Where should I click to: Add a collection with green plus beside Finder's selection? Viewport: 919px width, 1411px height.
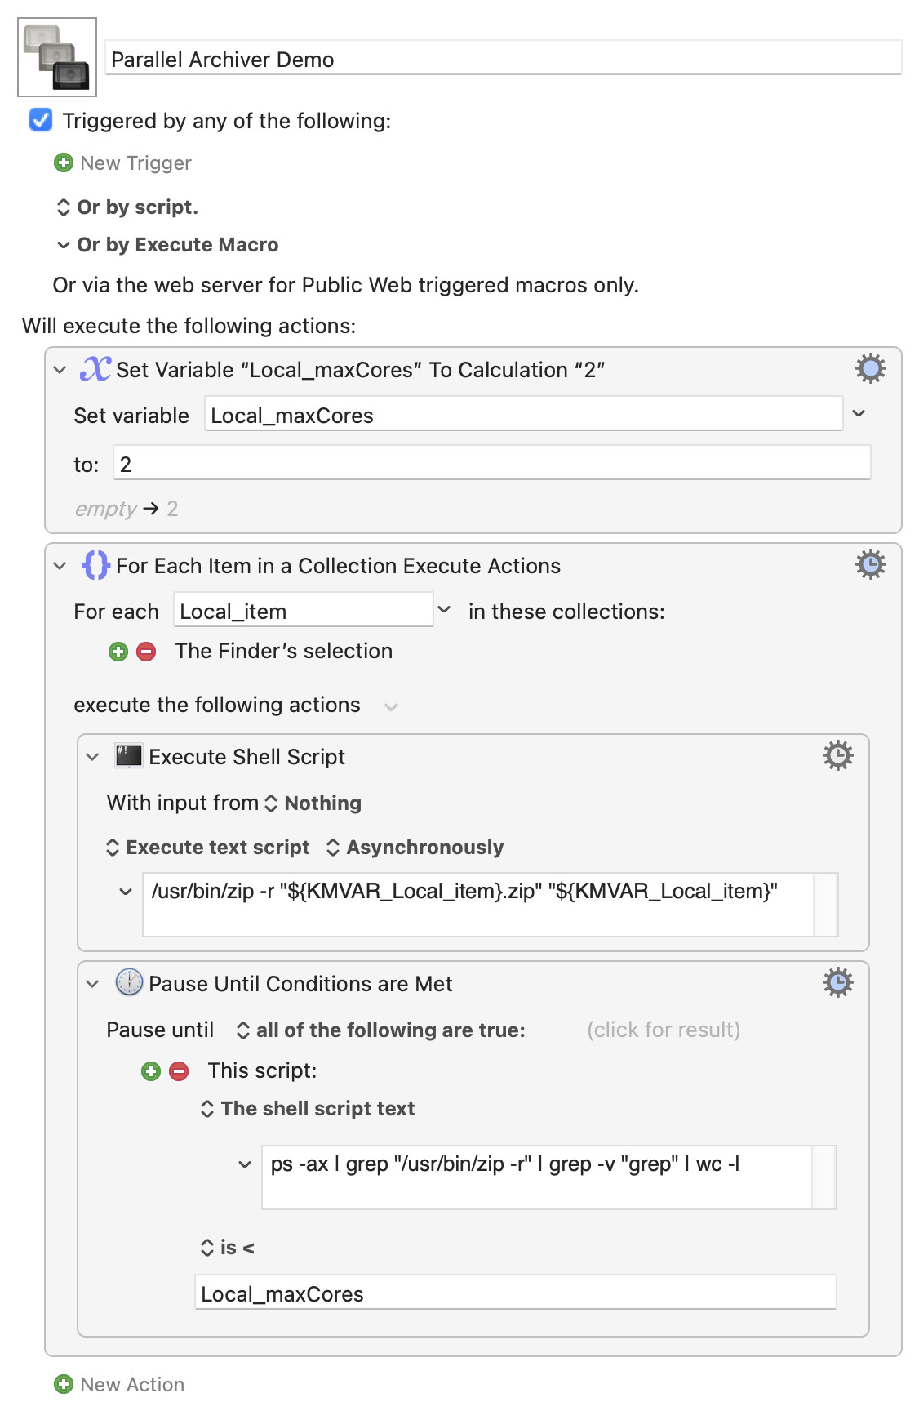click(x=118, y=652)
